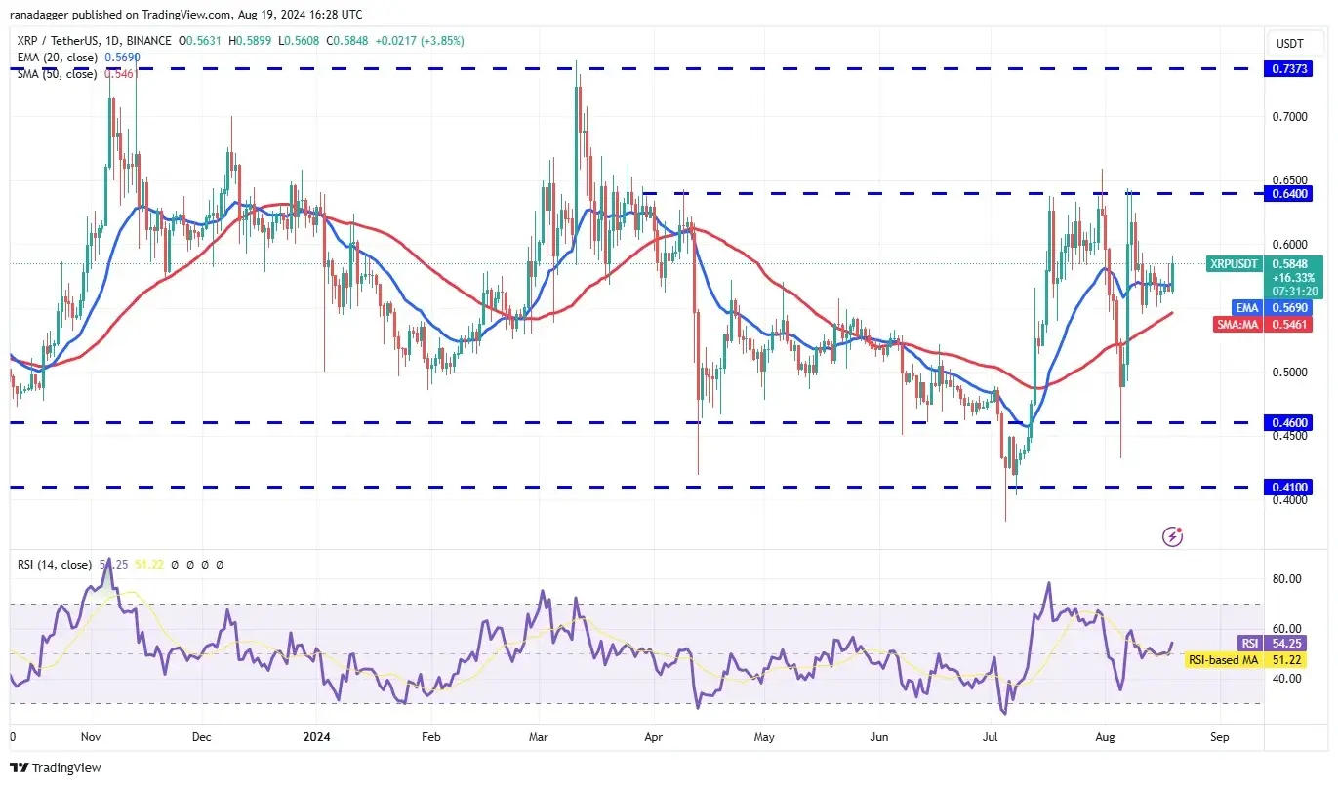Click the 0.6500 price axis label
Screen dimensions: 1338x785
click(x=1290, y=180)
